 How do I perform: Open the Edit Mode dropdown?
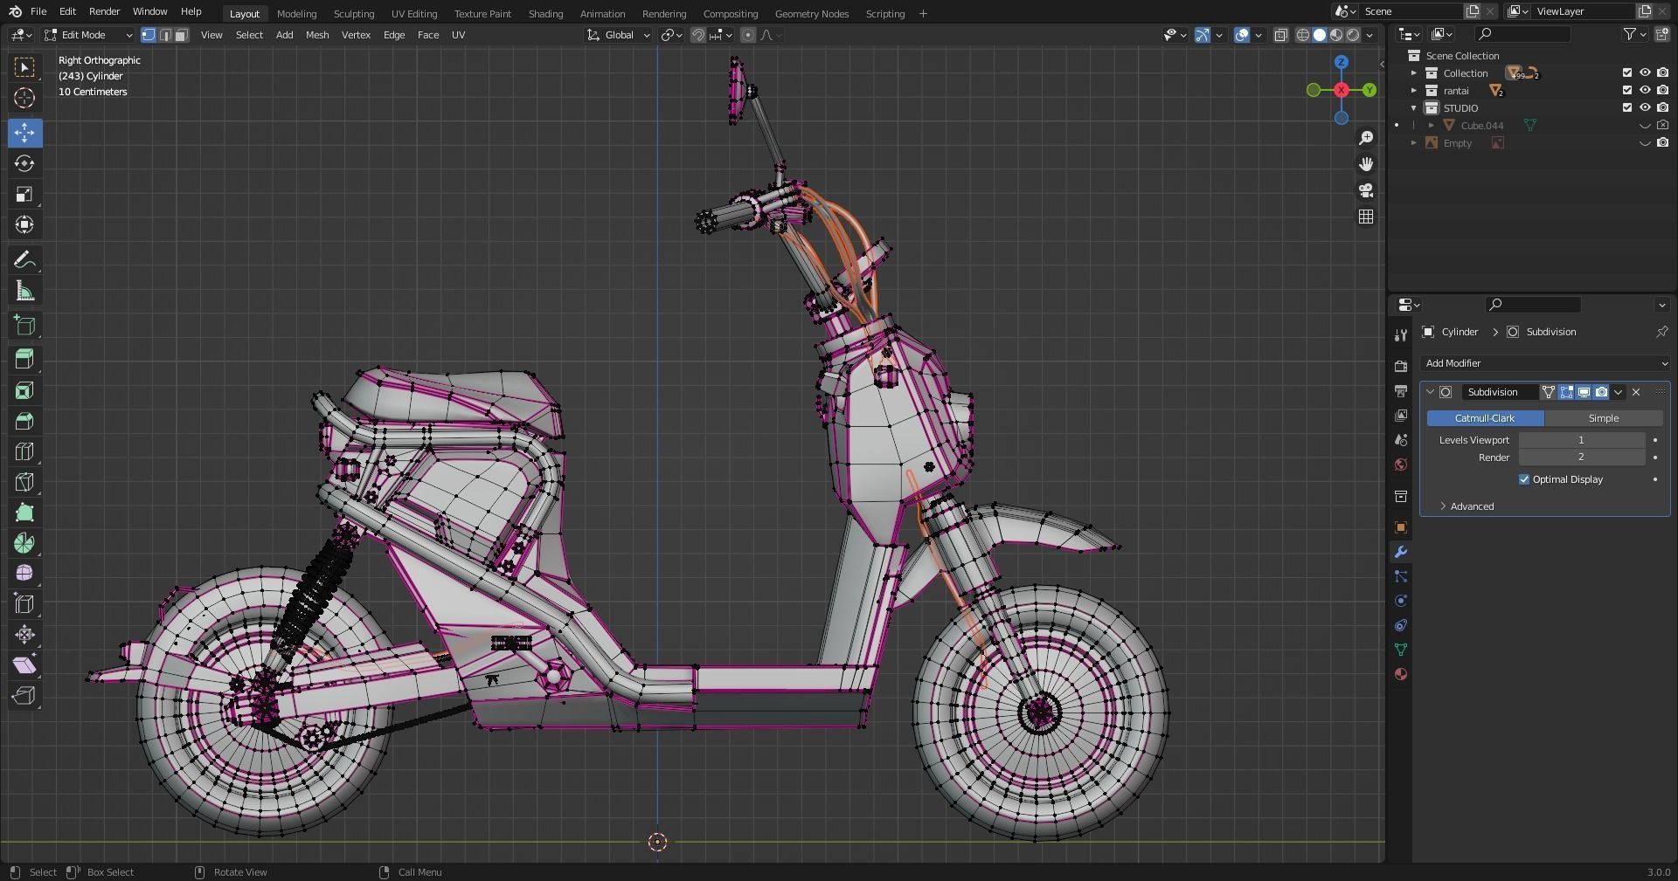point(88,35)
